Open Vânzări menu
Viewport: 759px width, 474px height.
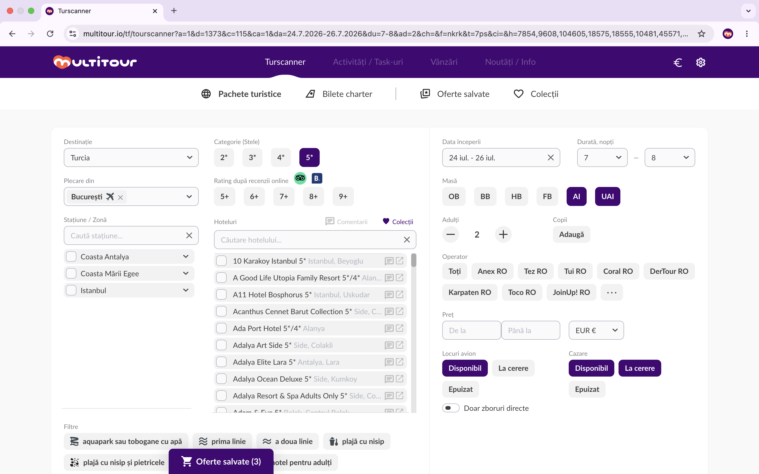click(444, 62)
